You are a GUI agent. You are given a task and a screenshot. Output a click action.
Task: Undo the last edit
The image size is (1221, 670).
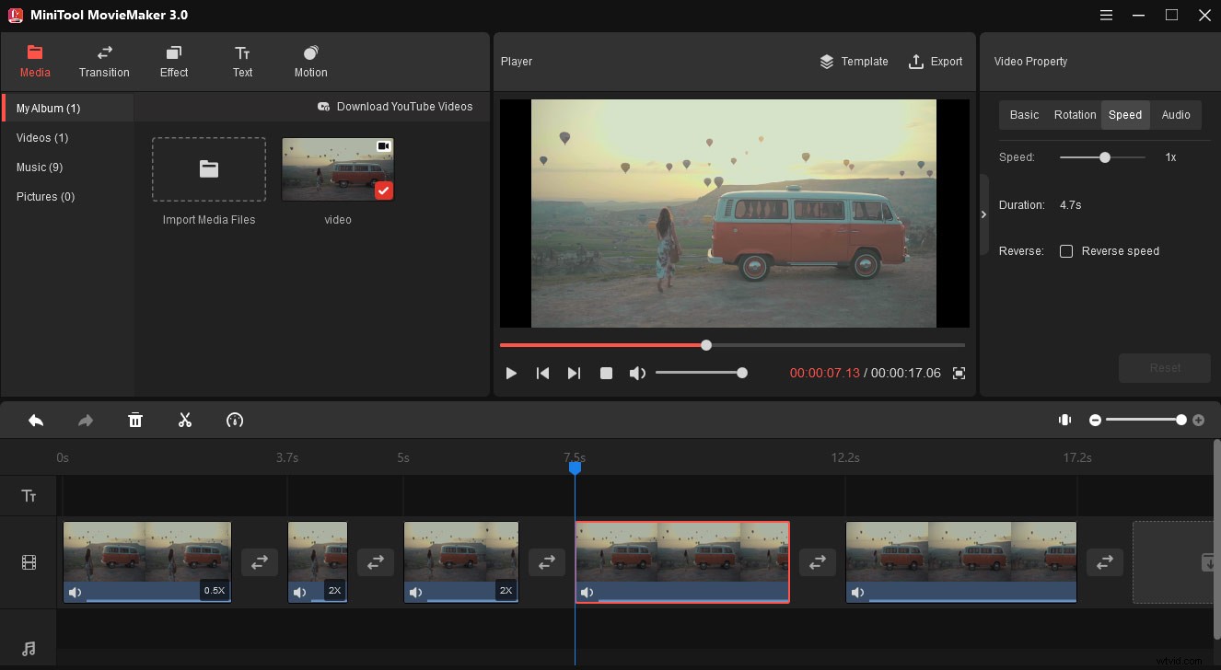[36, 420]
